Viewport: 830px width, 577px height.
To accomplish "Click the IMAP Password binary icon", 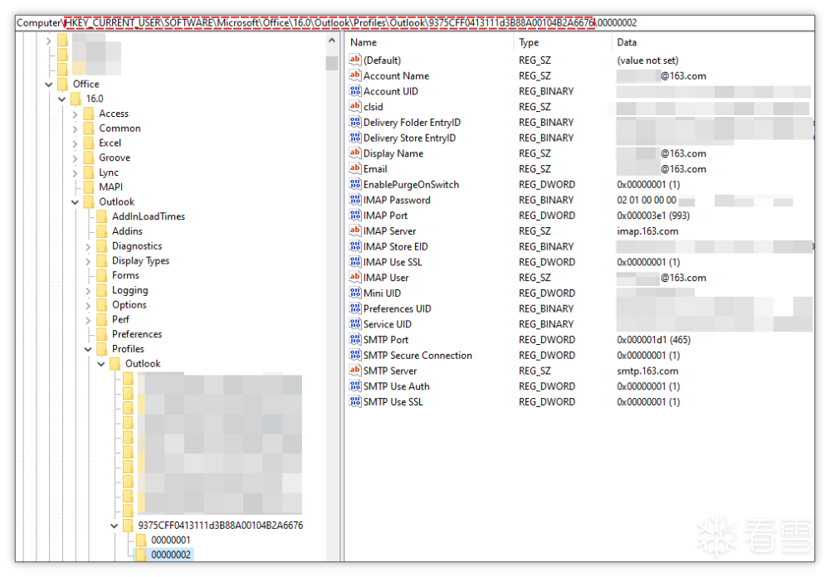I will 354,200.
